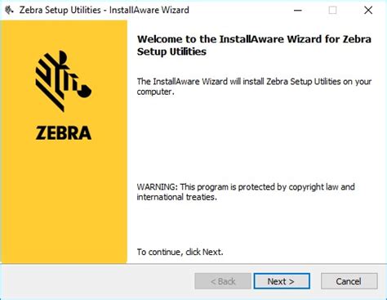Viewport: 387px width, 300px height.
Task: Cancel the Zebra Setup Utilities installation
Action: coord(349,281)
